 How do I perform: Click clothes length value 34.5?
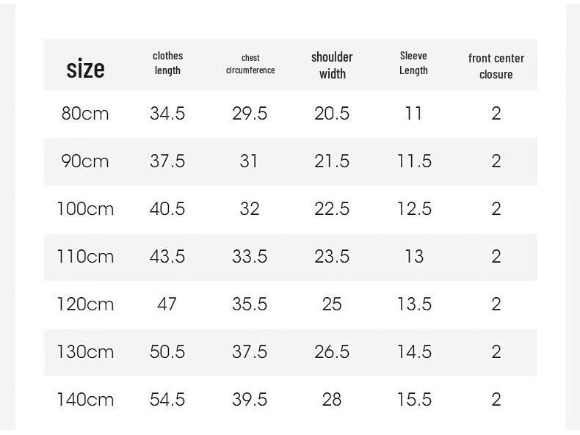point(167,113)
